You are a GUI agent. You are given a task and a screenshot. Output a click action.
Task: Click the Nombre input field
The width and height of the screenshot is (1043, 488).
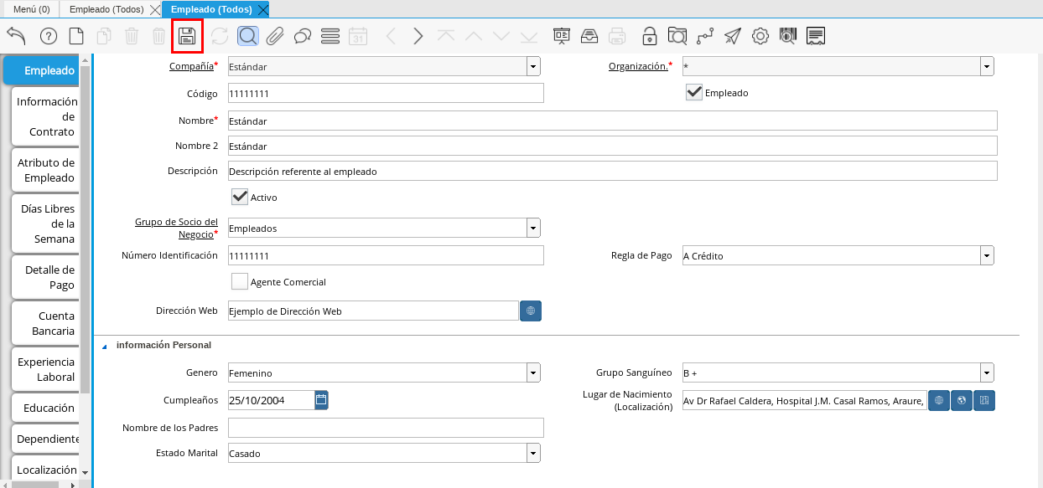[x=613, y=121]
